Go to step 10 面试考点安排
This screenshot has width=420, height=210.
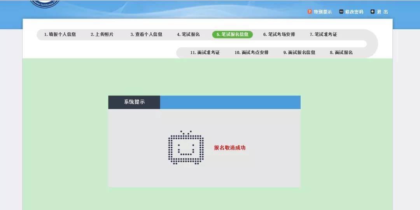coord(251,52)
